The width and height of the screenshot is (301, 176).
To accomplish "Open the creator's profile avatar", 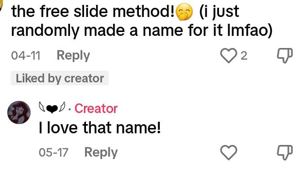I will (x=19, y=112).
